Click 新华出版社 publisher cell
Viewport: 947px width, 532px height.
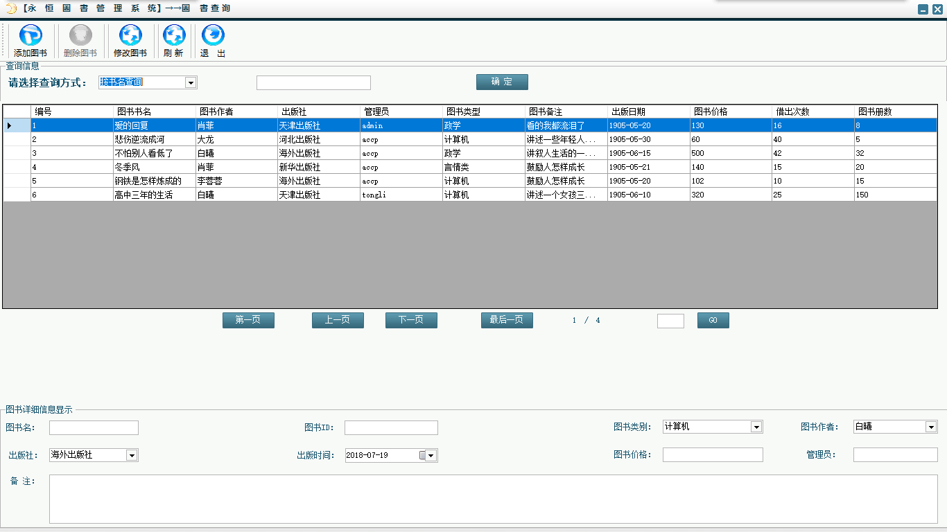point(320,167)
